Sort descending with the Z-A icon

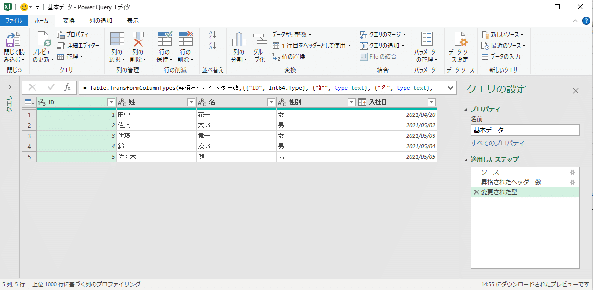point(212,46)
